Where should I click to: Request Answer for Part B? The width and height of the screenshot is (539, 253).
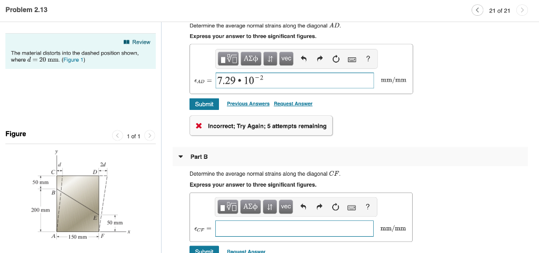[246, 251]
